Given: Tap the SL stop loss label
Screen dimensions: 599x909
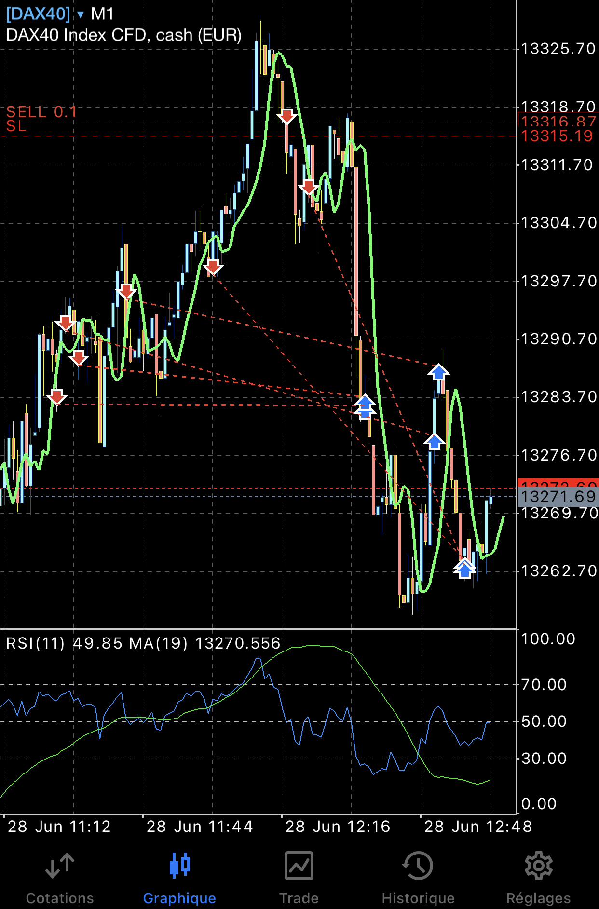Looking at the screenshot, I should pyautogui.click(x=16, y=126).
